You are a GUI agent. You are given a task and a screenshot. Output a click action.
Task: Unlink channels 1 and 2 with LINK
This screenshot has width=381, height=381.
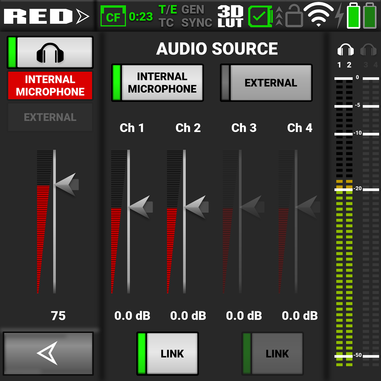[x=167, y=353]
